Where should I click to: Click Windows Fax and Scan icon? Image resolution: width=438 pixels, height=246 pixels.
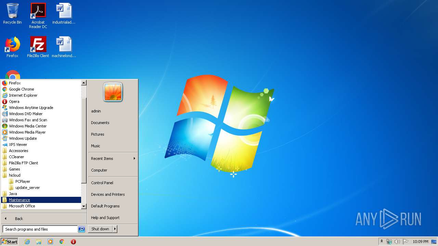coord(5,120)
